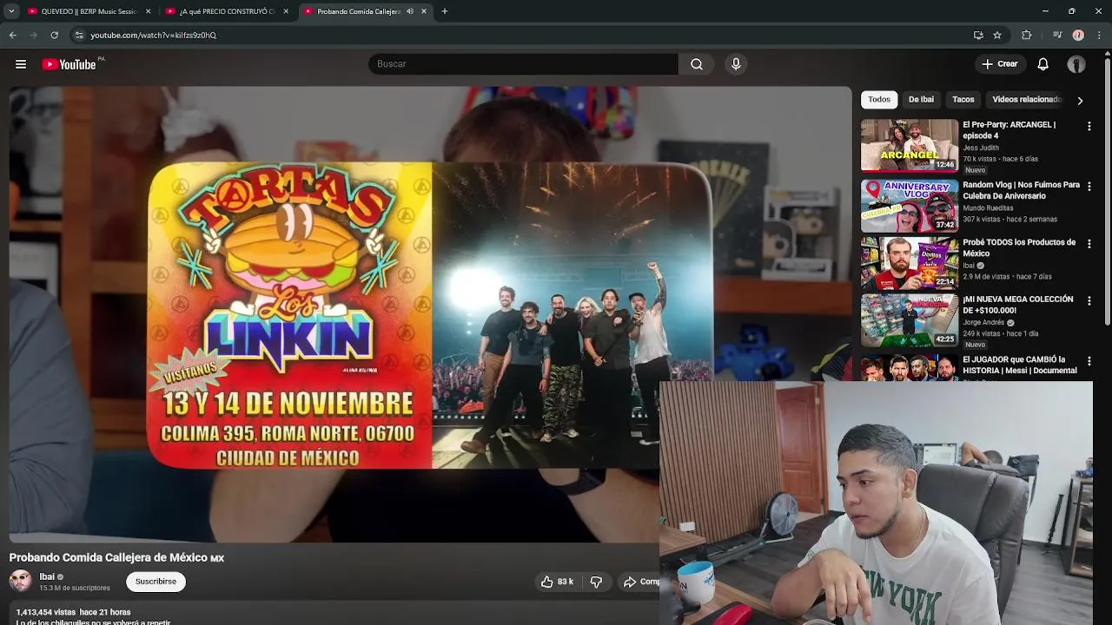Open YouTube notifications bell
Screen dimensions: 1112x625
[1043, 64]
